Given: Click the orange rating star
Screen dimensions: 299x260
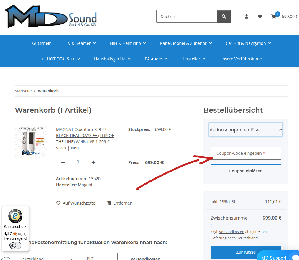Looking at the screenshot, I should click(15, 234).
